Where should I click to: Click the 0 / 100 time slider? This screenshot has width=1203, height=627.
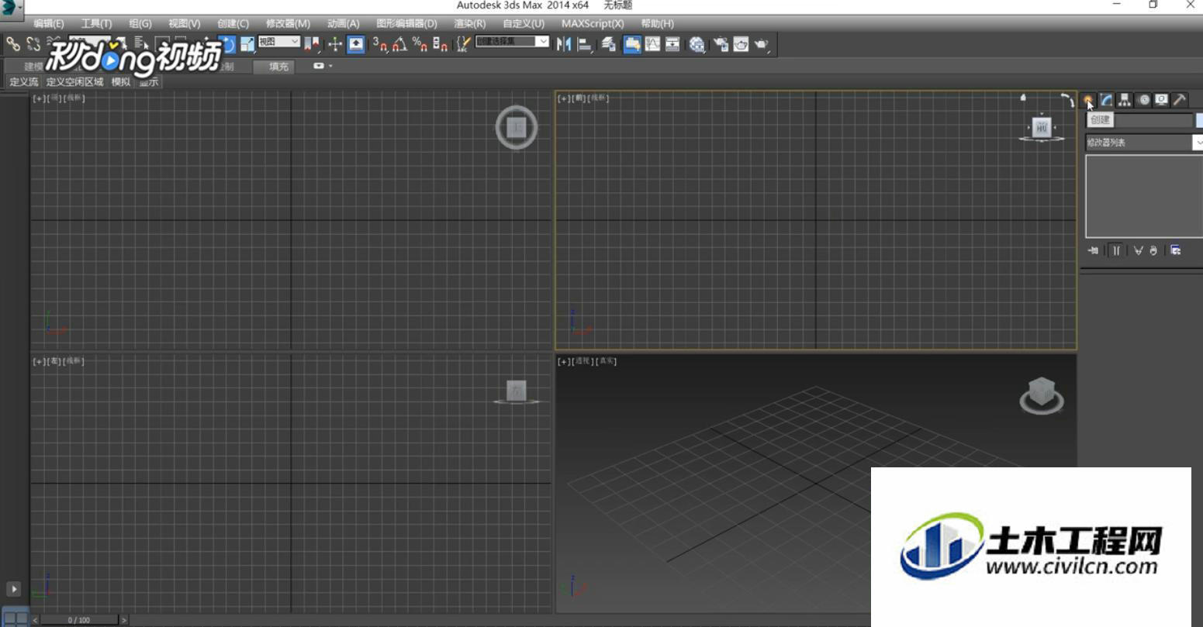(x=79, y=620)
